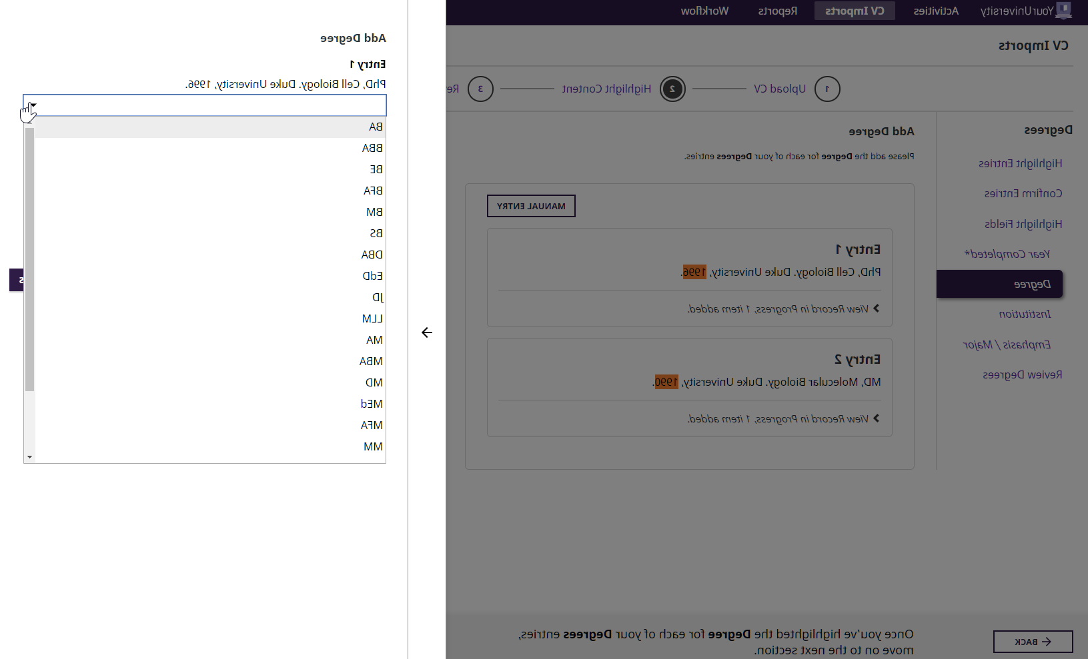
Task: Go to Review Degrees sidebar step
Action: pos(1023,374)
